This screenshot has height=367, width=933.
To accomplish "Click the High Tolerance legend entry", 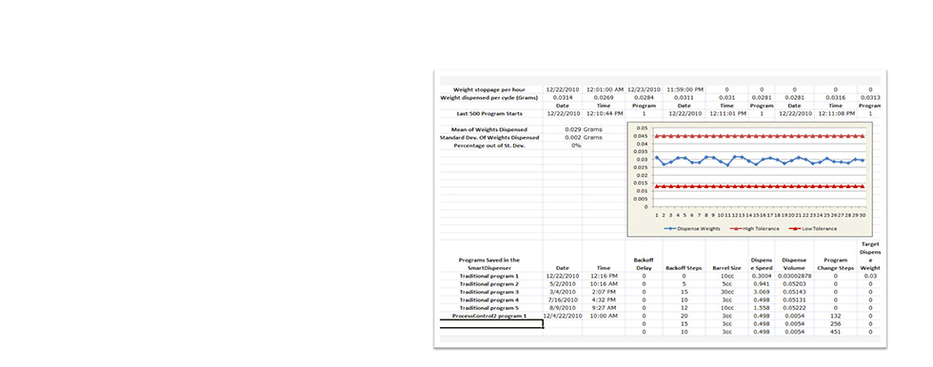I will click(754, 228).
